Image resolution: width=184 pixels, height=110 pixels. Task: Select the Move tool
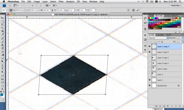(x=2, y=18)
